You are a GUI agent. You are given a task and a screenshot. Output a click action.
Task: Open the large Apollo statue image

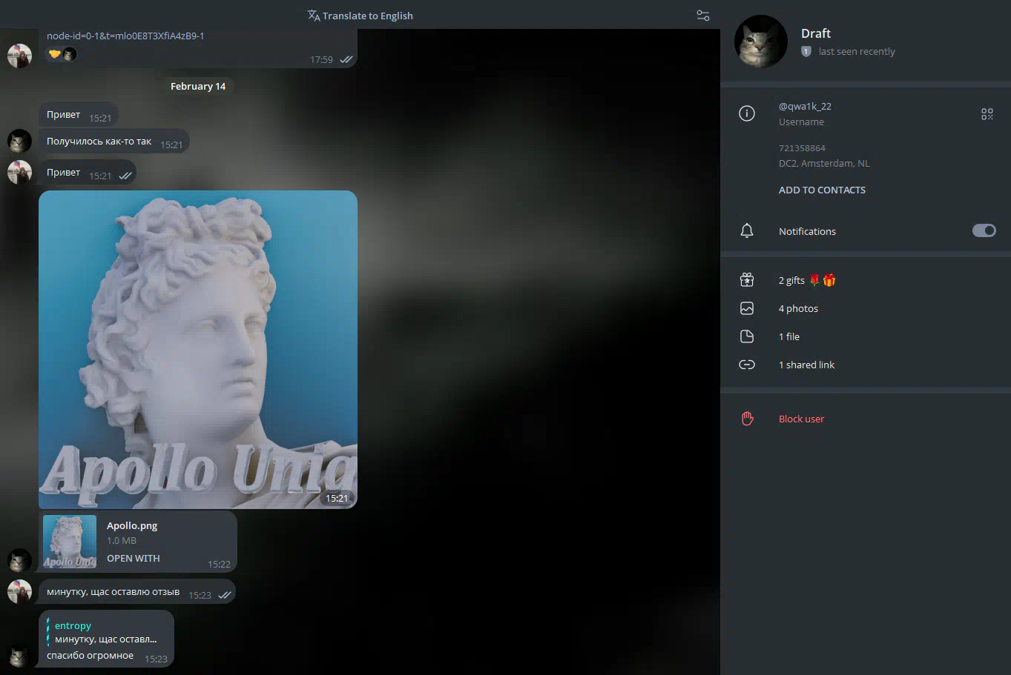click(198, 349)
